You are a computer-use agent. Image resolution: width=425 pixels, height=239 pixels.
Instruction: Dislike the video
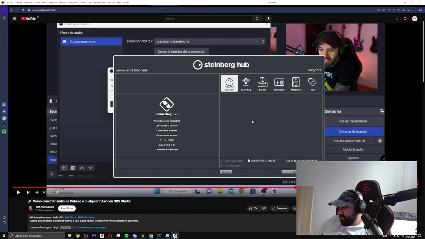pyautogui.click(x=264, y=208)
